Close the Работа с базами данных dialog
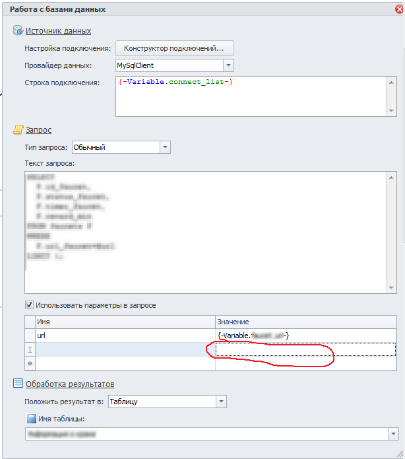Viewport: 405px width, 459px height. 399,9
